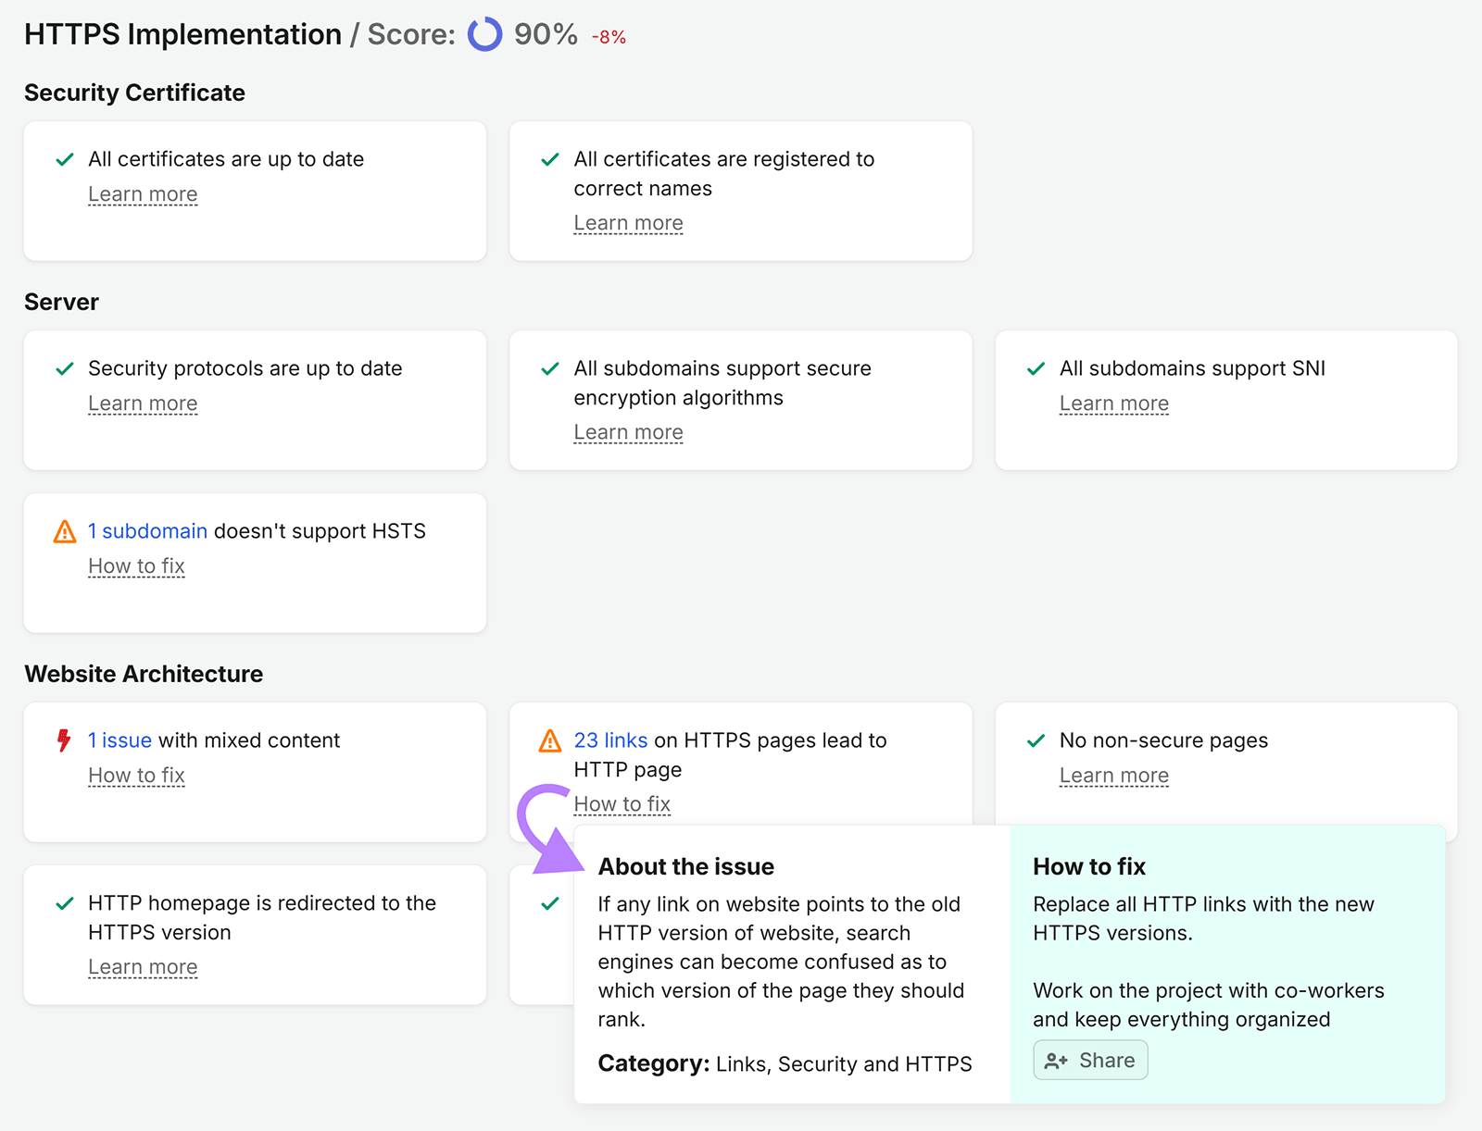Click the 90% score value
Viewport: 1482px width, 1131px height.
[x=546, y=34]
